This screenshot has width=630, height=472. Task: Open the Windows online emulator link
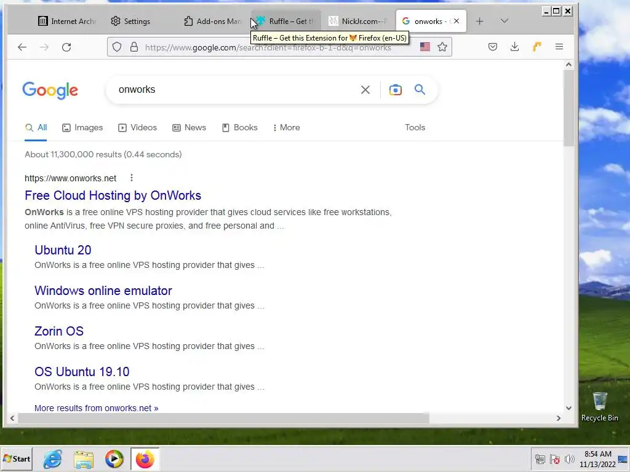[x=103, y=291]
